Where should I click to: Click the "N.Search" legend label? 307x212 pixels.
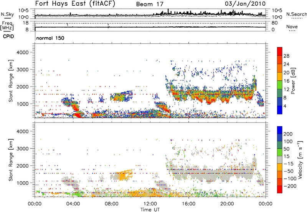[x=296, y=14]
